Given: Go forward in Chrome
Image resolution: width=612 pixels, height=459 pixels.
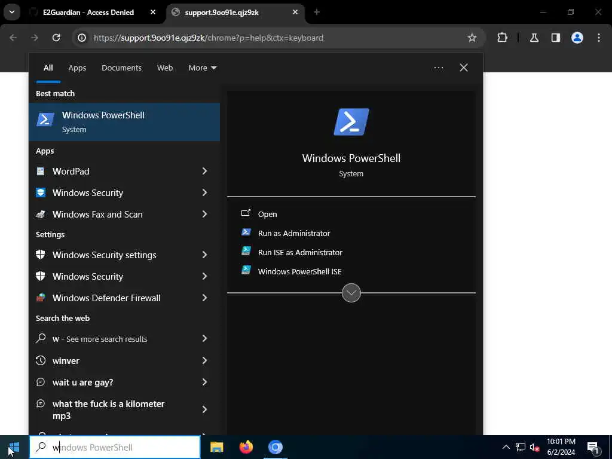Looking at the screenshot, I should (35, 38).
